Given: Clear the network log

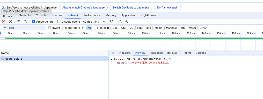Looking at the screenshot, I should click(x=10, y=22).
